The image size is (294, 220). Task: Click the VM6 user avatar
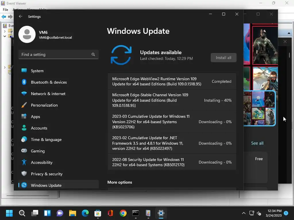click(27, 34)
